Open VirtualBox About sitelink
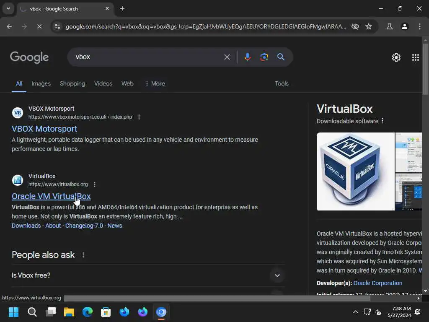Screen dimensions: 429x322 pyautogui.click(x=53, y=226)
